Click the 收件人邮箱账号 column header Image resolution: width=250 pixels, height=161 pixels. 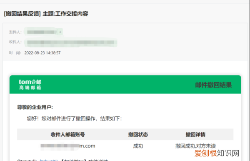pos(68,134)
